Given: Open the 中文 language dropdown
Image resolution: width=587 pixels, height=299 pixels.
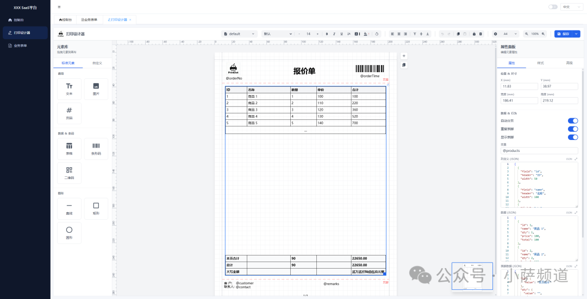Looking at the screenshot, I should (x=571, y=7).
